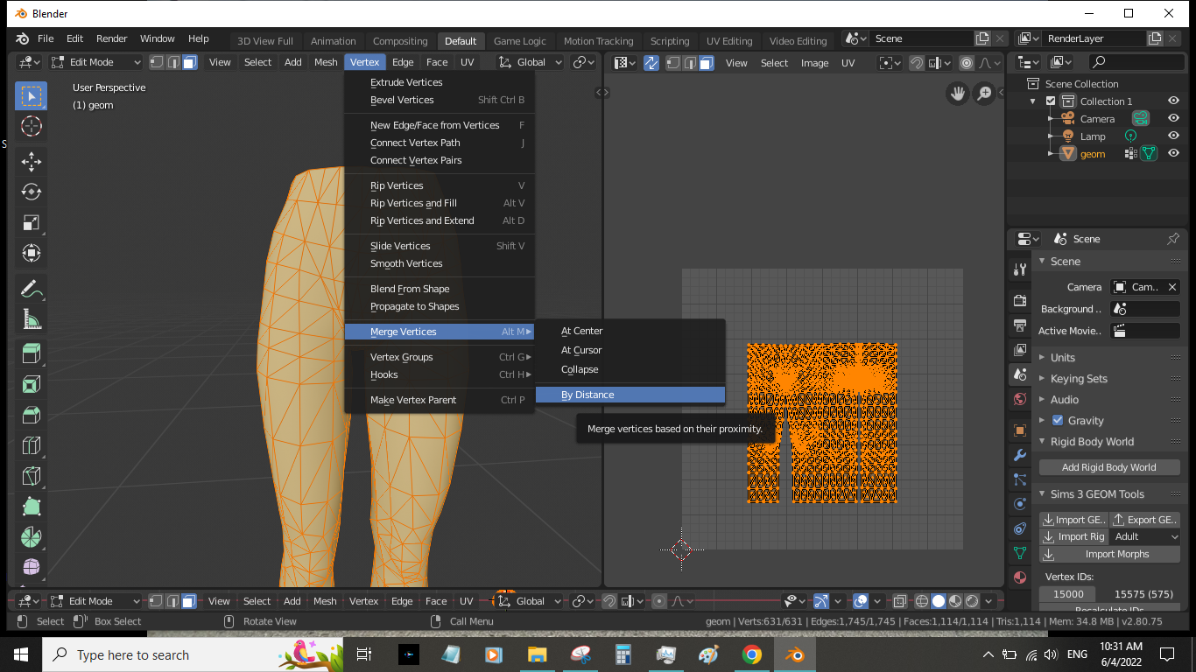Select the Measure tool
This screenshot has width=1196, height=672.
tap(31, 318)
